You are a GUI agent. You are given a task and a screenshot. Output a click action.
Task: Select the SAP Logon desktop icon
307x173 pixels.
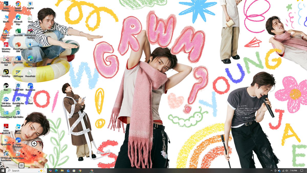point(18,73)
